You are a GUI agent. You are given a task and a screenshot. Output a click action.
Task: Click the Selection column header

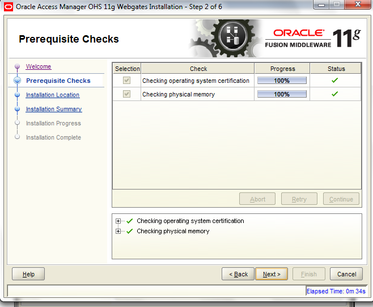[x=127, y=69]
